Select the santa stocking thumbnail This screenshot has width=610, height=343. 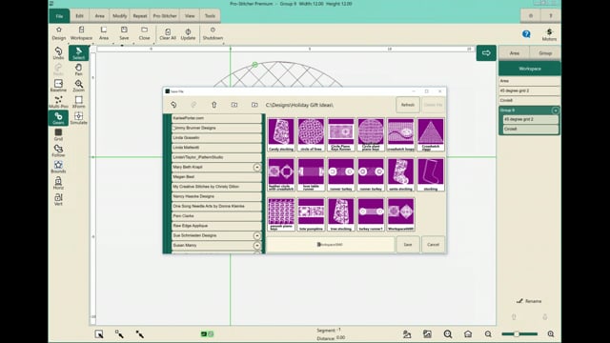pos(400,174)
